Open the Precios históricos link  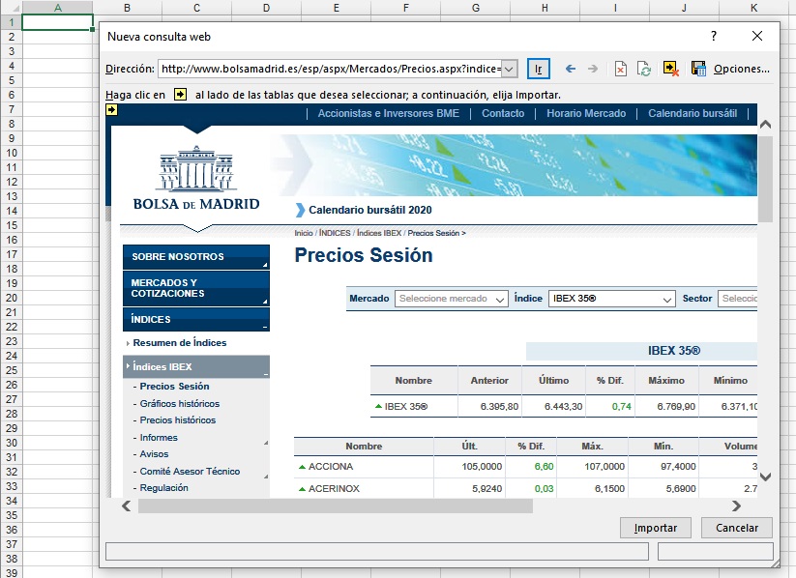pyautogui.click(x=178, y=420)
